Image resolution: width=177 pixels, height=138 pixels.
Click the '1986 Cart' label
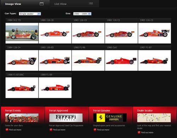(x=112, y=47)
